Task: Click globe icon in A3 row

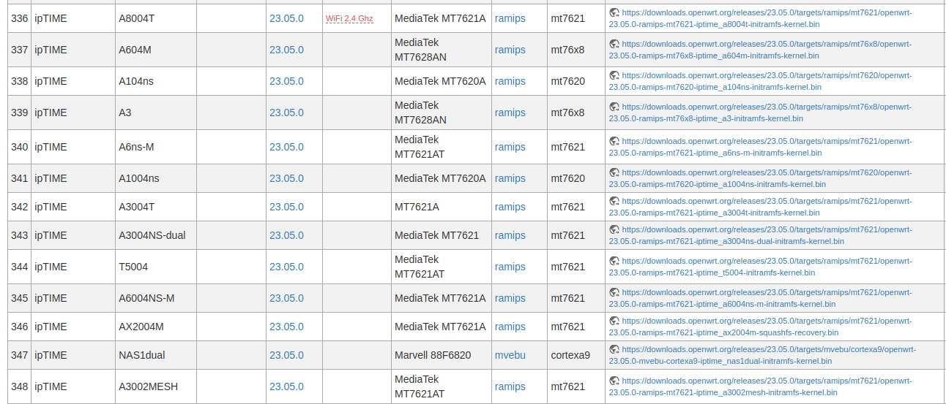Action: (614, 107)
